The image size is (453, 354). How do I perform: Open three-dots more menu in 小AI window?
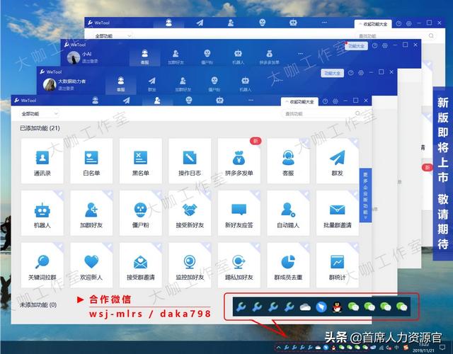(x=300, y=54)
